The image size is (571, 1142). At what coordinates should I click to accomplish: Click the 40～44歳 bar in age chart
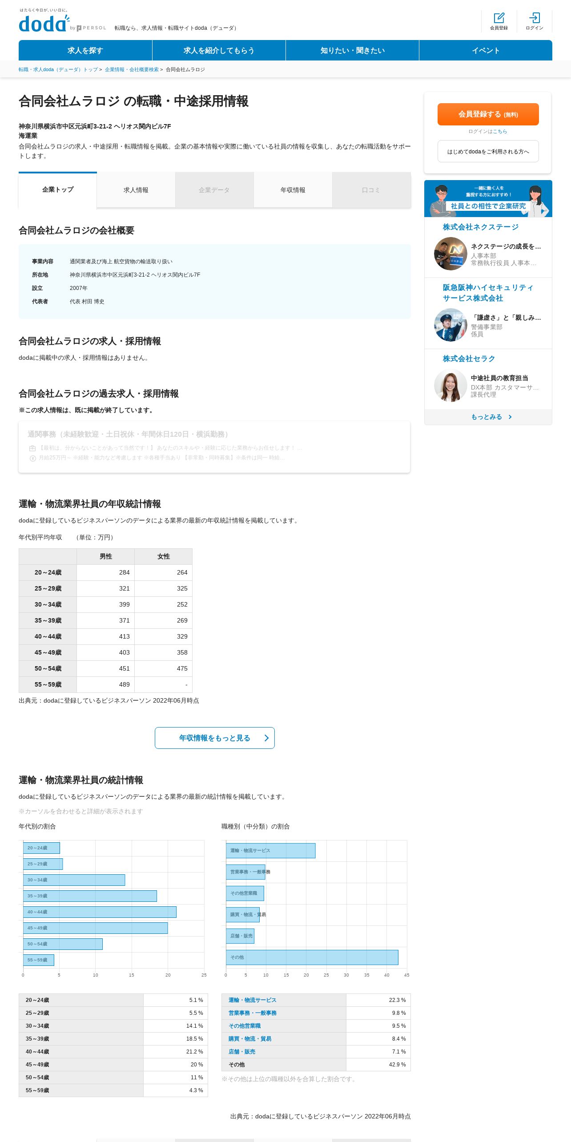tap(100, 912)
